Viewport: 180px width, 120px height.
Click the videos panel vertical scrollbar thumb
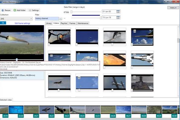178,40
